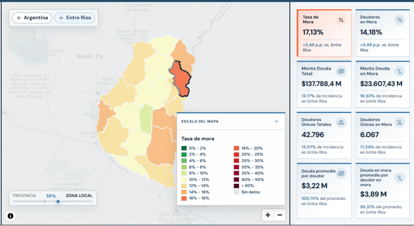414x226 pixels.
Task: Click the percent icon in Tasa de Mora
Action: tap(341, 20)
